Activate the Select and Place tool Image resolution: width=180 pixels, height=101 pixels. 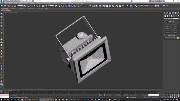click(x=46, y=6)
